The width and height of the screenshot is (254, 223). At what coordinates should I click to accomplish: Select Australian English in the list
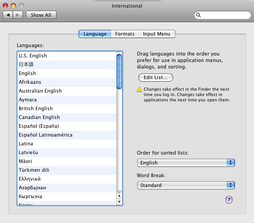point(67,91)
